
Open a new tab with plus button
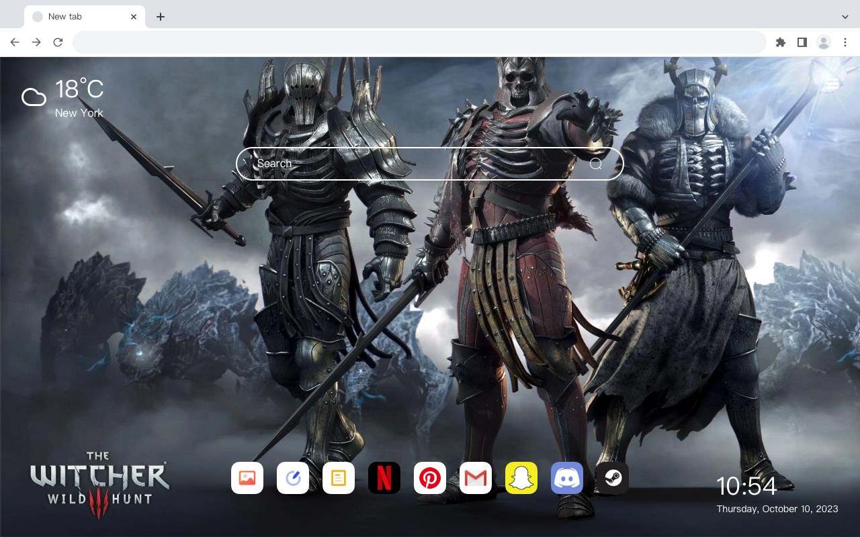(160, 17)
